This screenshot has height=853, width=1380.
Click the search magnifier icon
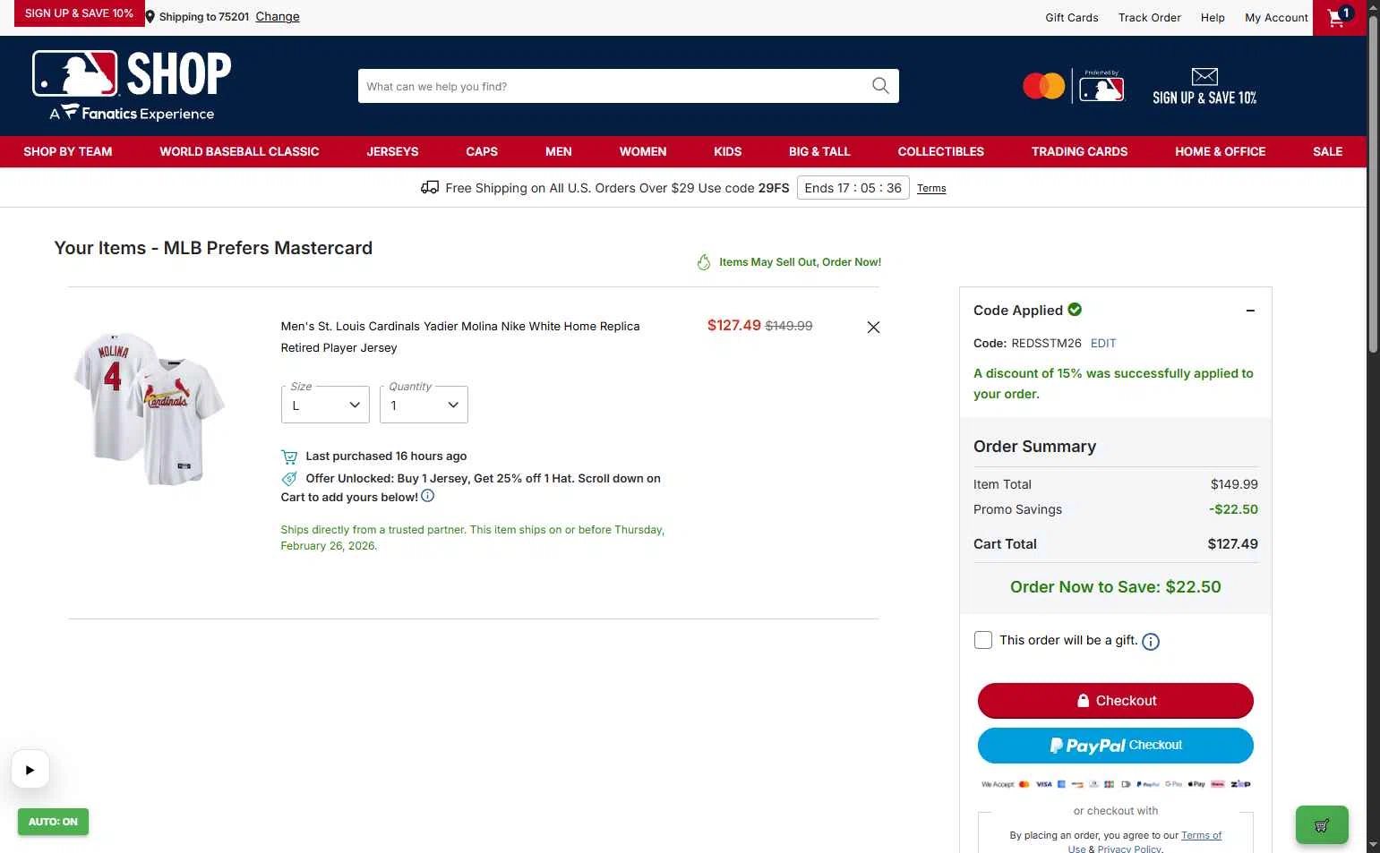(880, 86)
